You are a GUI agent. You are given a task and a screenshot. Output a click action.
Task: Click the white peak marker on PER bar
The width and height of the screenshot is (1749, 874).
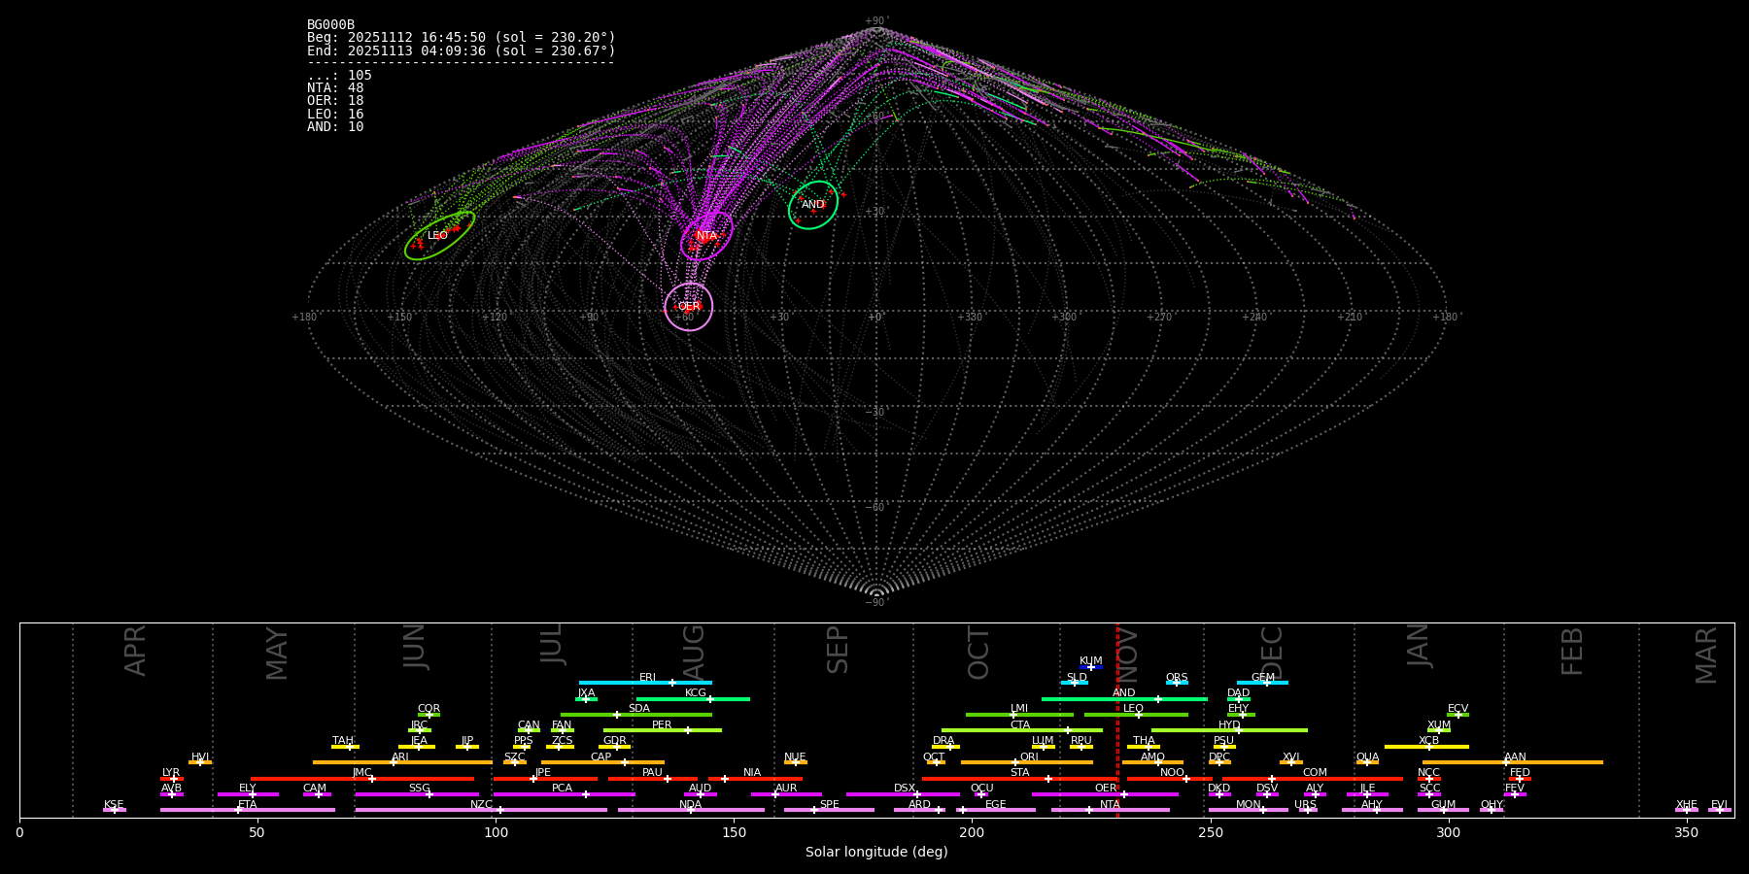pos(688,730)
